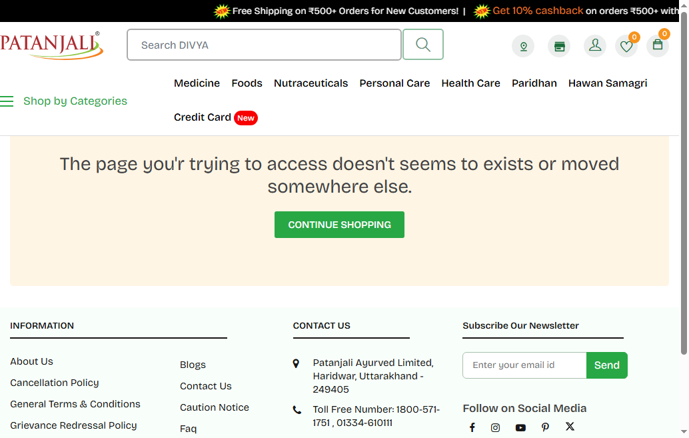Open Grievance Redressal Policy link
This screenshot has height=438, width=689.
pos(73,425)
